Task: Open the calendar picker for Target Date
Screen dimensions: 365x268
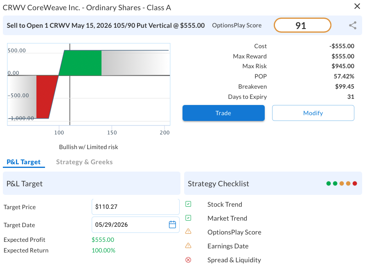Action: coord(172,225)
